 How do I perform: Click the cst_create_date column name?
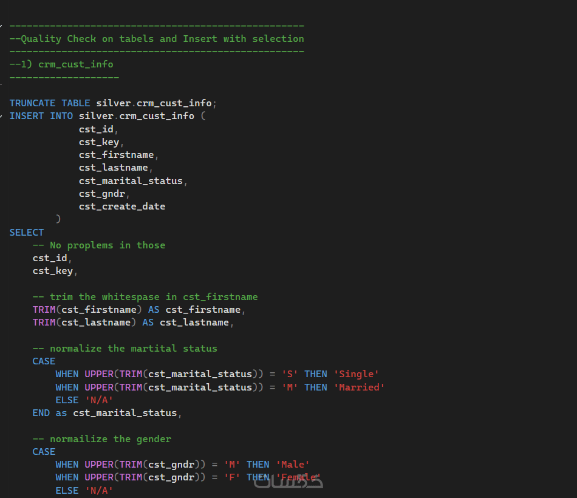(x=122, y=206)
